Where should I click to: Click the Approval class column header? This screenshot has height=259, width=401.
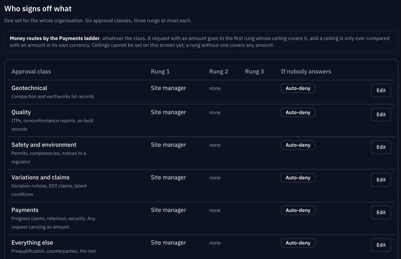click(x=31, y=71)
